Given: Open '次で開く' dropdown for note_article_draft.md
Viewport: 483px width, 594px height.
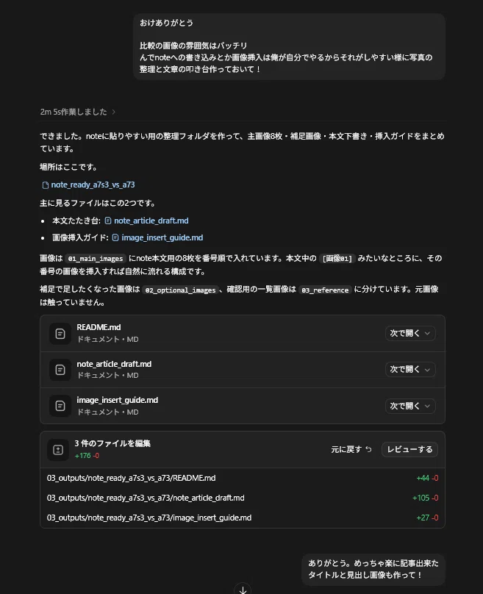Looking at the screenshot, I should click(x=410, y=369).
